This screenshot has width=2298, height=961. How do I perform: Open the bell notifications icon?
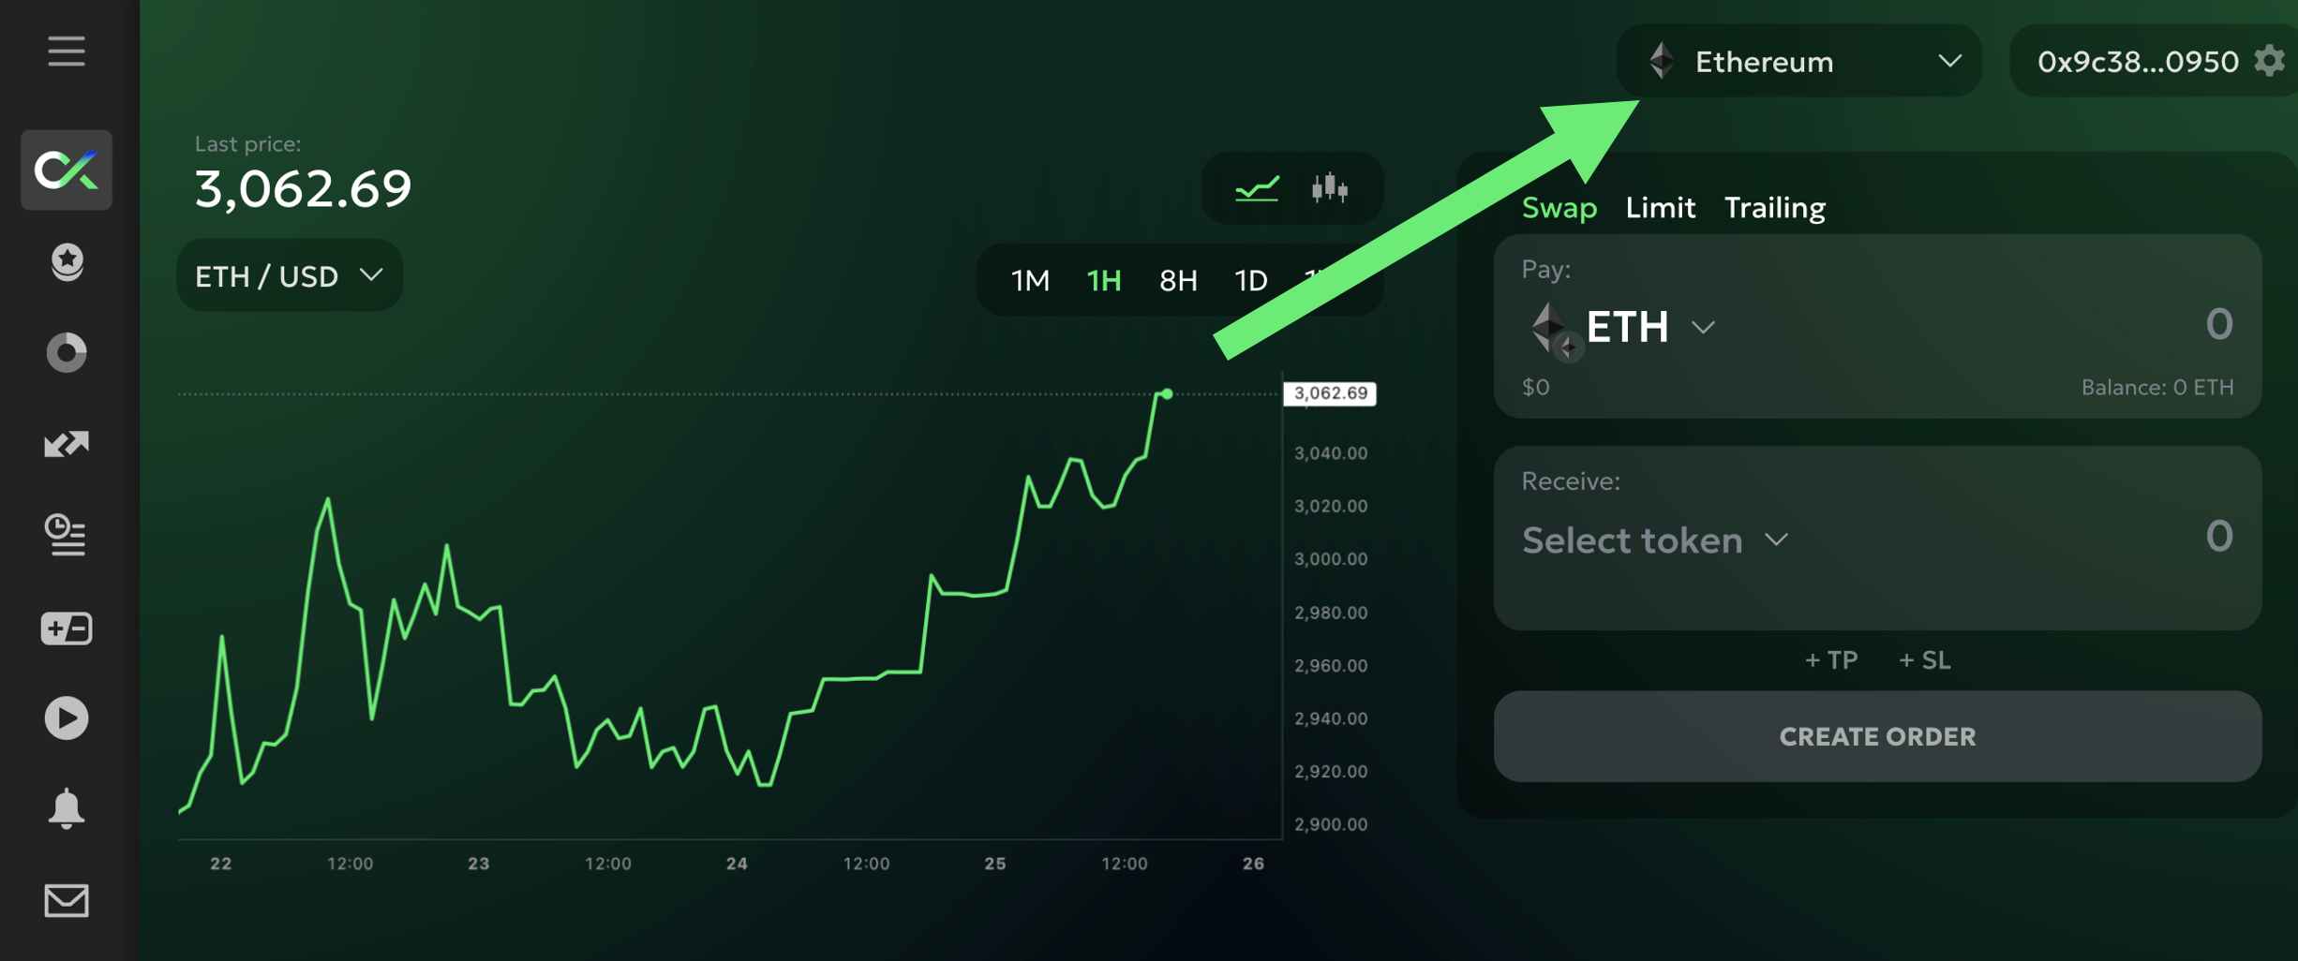pos(67,809)
